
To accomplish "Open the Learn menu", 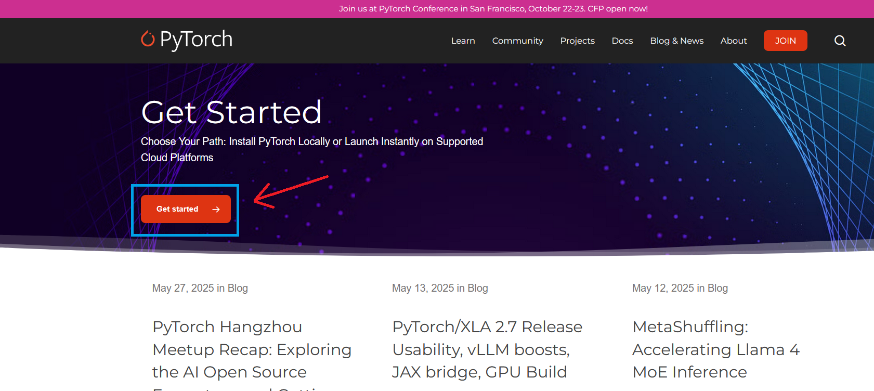I will [x=463, y=41].
